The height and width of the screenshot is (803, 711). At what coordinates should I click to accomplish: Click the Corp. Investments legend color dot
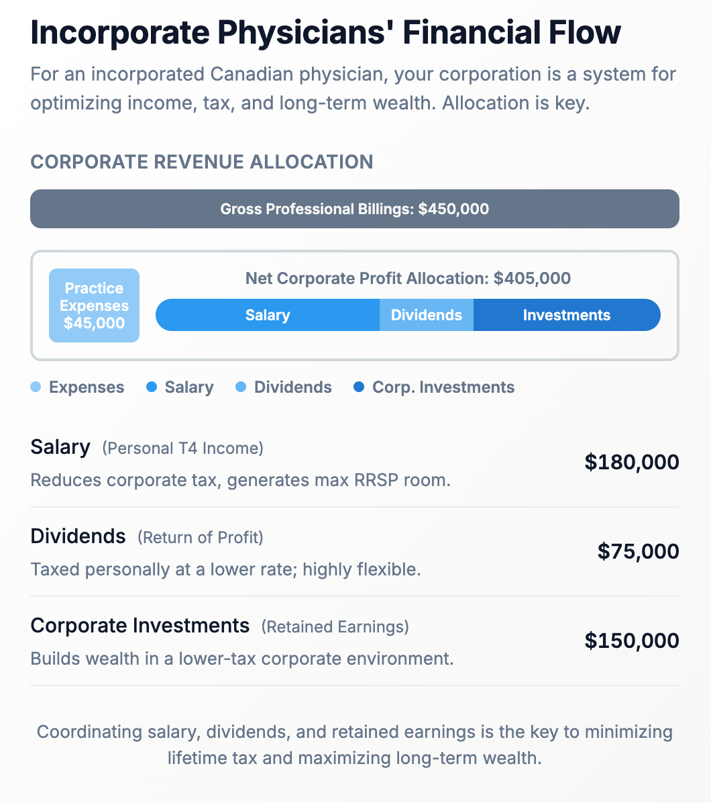pos(359,387)
